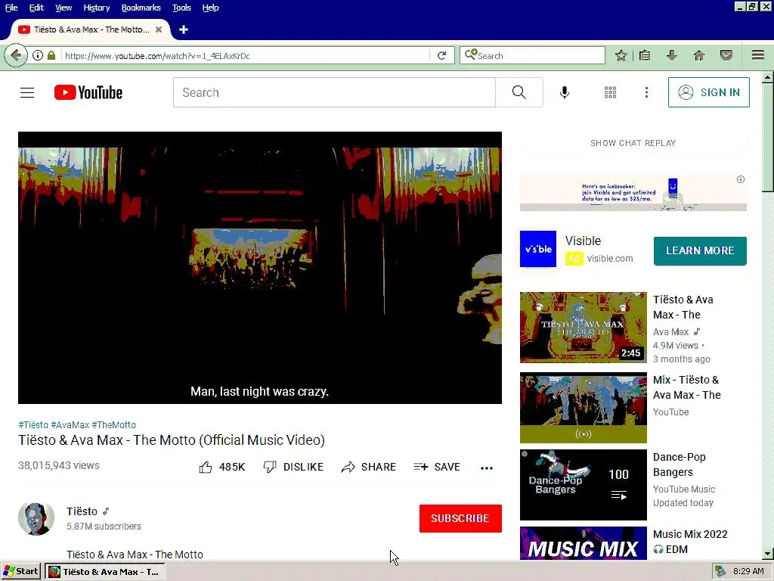774x581 pixels.
Task: Close the Tiësto & Ava Max tab
Action: (159, 30)
